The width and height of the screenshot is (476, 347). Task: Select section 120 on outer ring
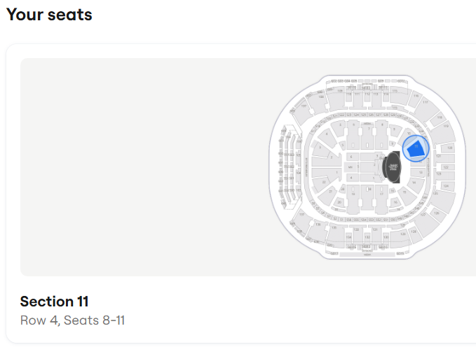(449, 148)
